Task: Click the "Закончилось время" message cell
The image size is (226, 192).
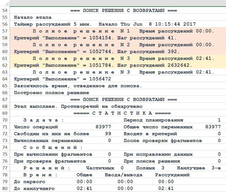Action: [x=78, y=86]
